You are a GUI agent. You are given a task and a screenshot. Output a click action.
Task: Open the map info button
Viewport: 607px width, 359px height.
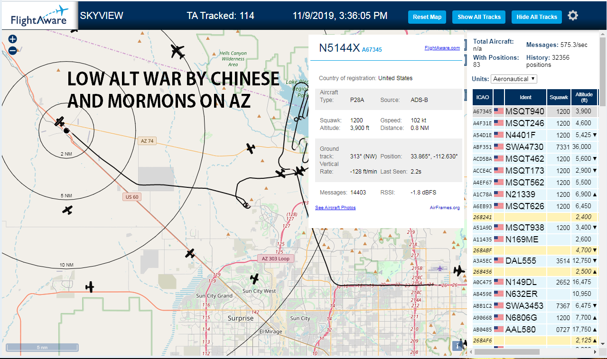tap(458, 346)
